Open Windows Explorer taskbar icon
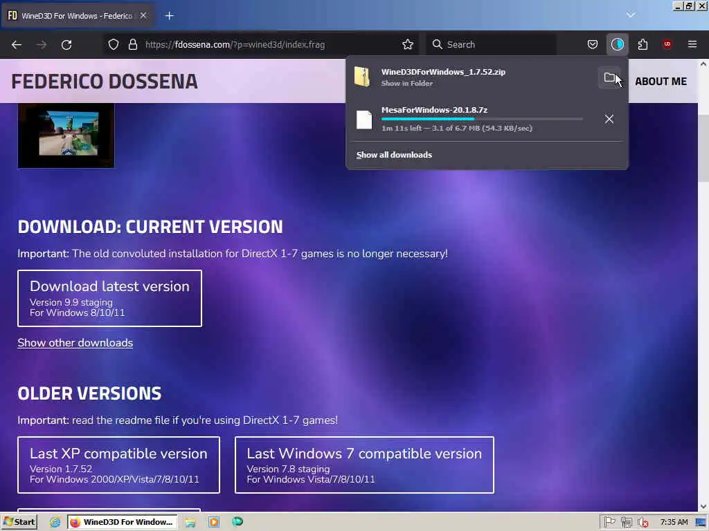Viewport: 709px width, 531px height. [x=190, y=522]
